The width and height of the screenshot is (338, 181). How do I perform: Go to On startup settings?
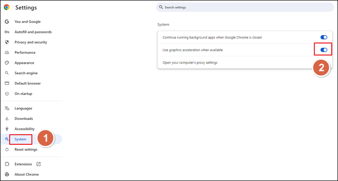pyautogui.click(x=23, y=94)
